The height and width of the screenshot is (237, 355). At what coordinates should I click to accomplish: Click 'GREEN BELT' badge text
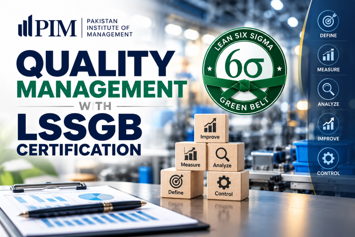click(x=244, y=104)
